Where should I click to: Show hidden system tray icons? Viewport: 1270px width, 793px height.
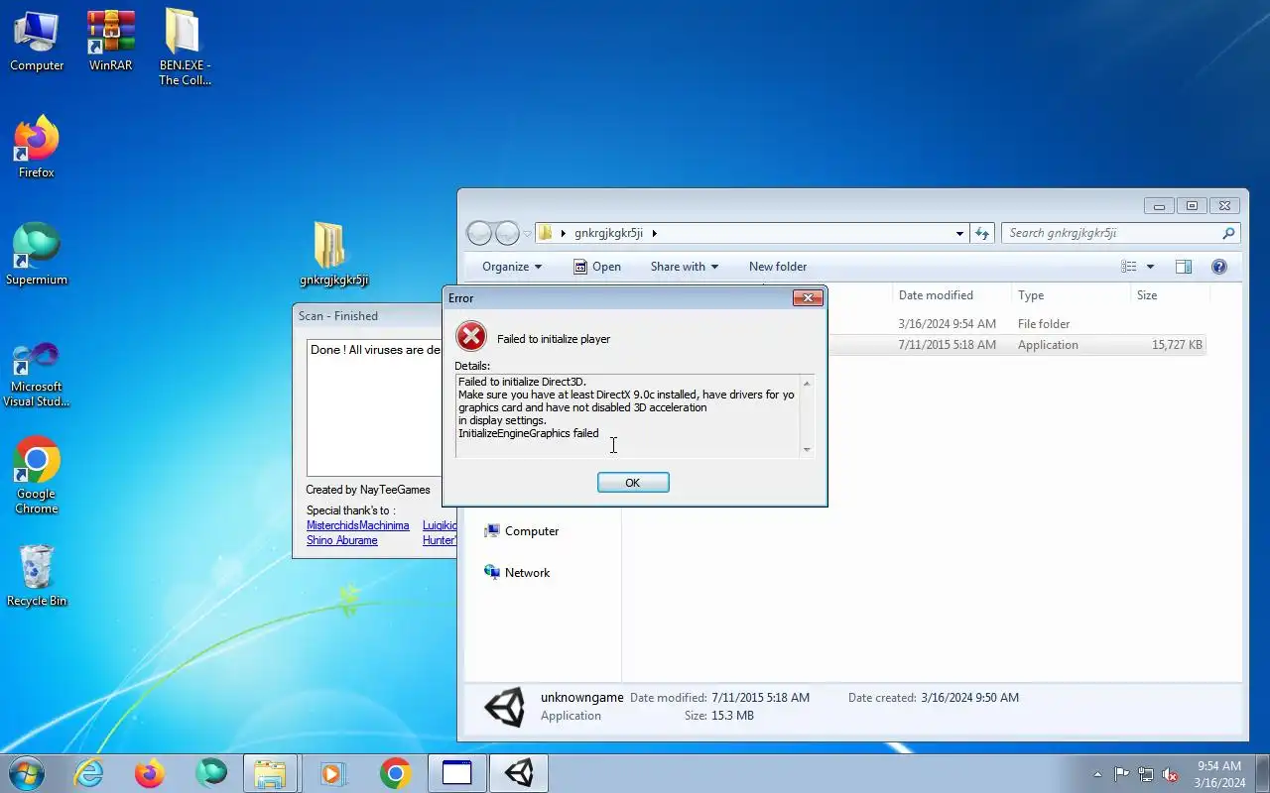[1097, 774]
